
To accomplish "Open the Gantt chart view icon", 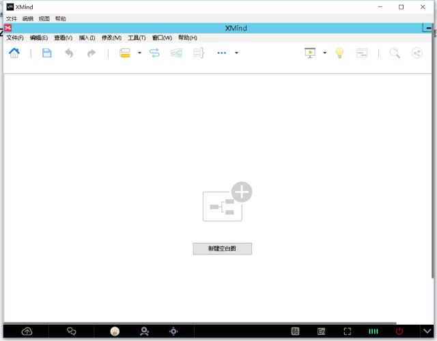I will pos(362,53).
